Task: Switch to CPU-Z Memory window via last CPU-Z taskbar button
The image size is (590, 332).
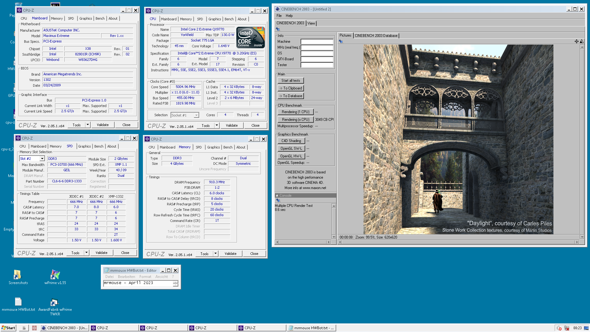Action: pos(261,328)
